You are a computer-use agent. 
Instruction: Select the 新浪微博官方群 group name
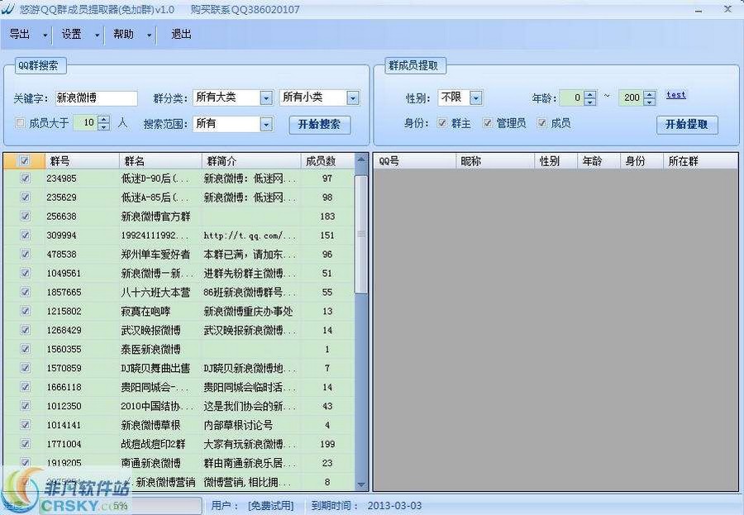point(155,217)
